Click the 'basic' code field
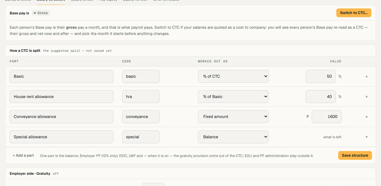The height and width of the screenshot is (186, 381). 141,76
